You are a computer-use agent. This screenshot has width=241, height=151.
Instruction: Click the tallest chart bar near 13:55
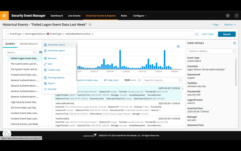[x=120, y=59]
